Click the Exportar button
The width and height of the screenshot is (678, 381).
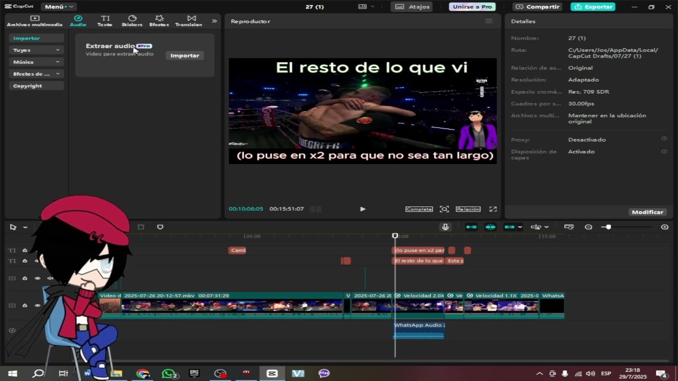point(593,7)
